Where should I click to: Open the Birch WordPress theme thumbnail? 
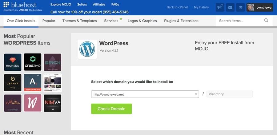click(53, 62)
